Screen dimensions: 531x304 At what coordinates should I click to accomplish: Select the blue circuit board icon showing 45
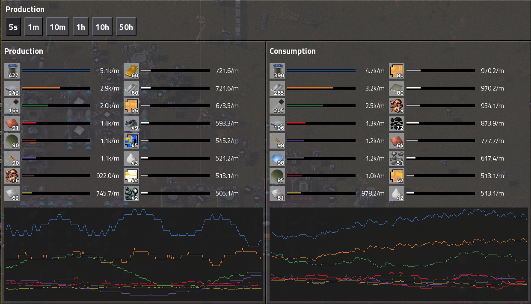(x=131, y=141)
